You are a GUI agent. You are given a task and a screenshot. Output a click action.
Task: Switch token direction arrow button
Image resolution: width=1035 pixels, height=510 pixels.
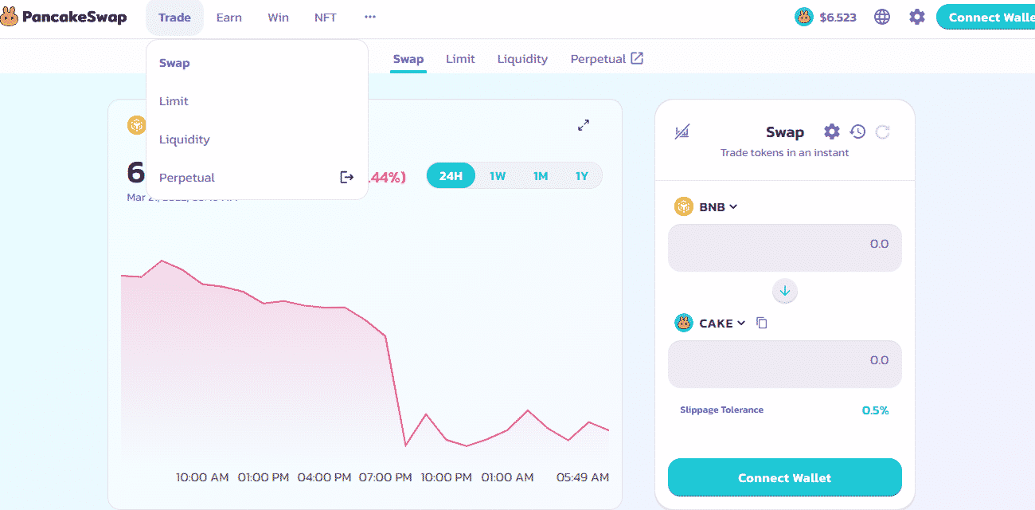(785, 291)
